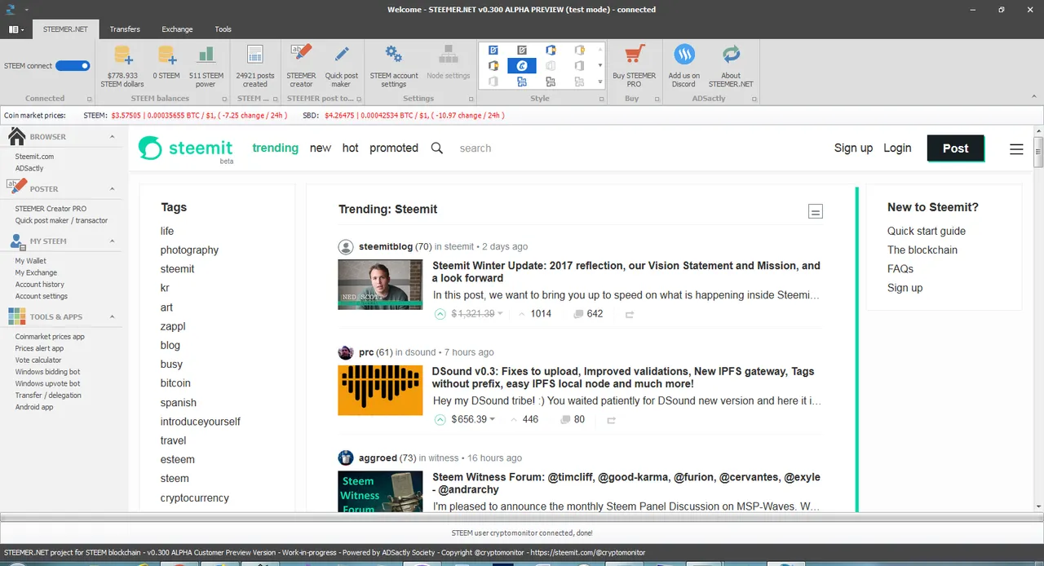1044x566 pixels.
Task: Open the steemit hamburger menu
Action: point(1016,149)
